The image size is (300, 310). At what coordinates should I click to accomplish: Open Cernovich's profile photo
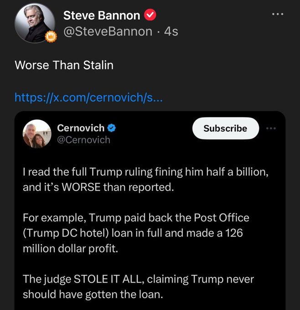click(x=37, y=134)
